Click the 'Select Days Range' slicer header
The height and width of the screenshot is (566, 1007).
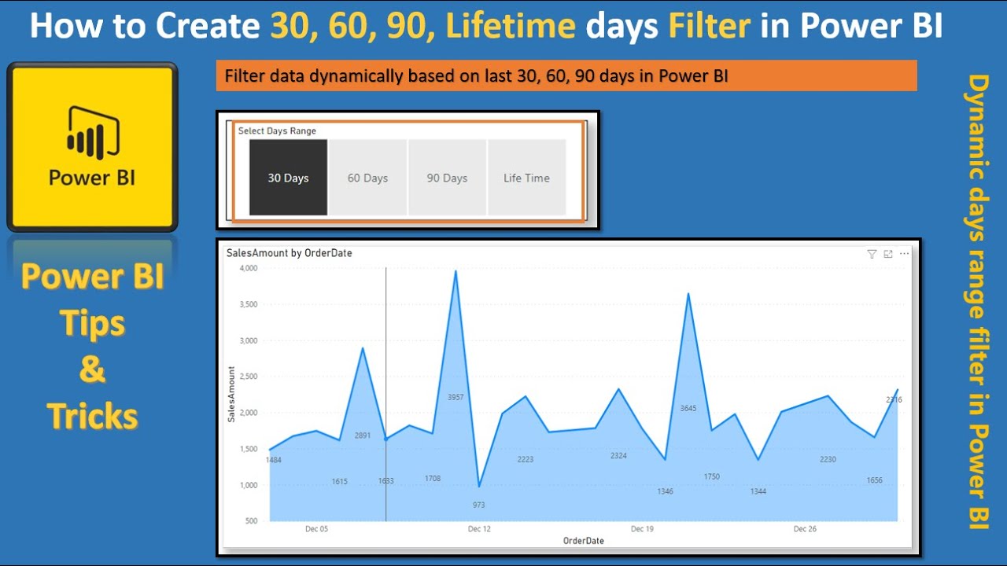pos(277,130)
